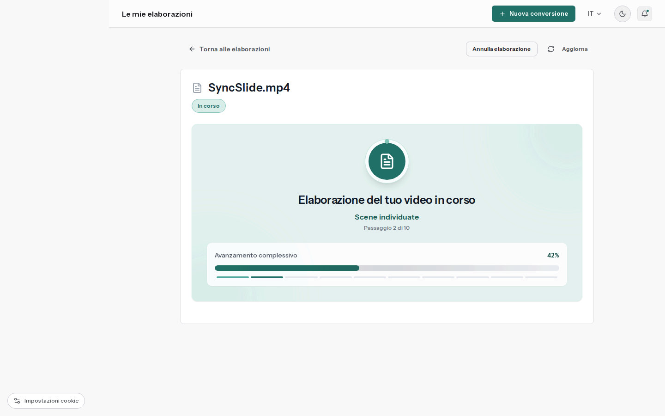
Task: Click the file icon beside SyncSlide.mp4
Action: (x=197, y=88)
